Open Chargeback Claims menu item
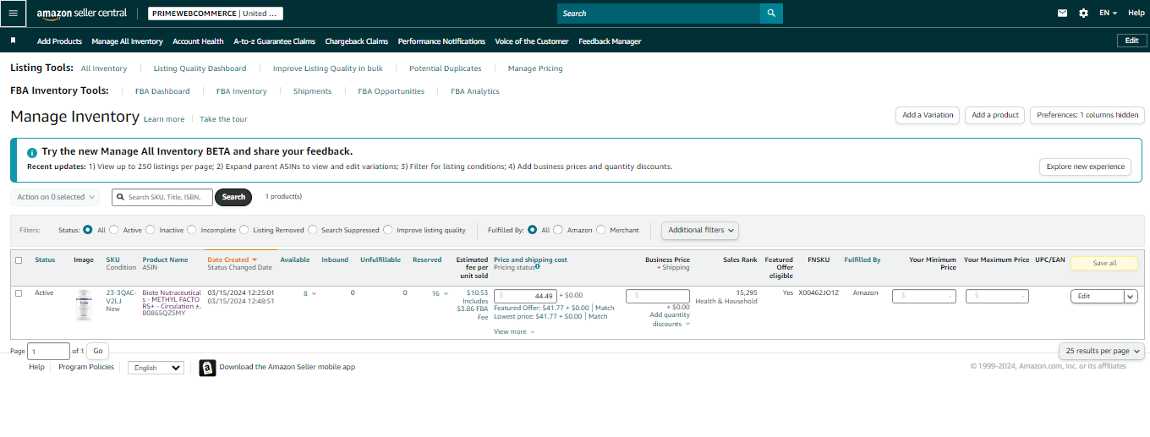Screen dimensions: 1150x437 tap(357, 41)
